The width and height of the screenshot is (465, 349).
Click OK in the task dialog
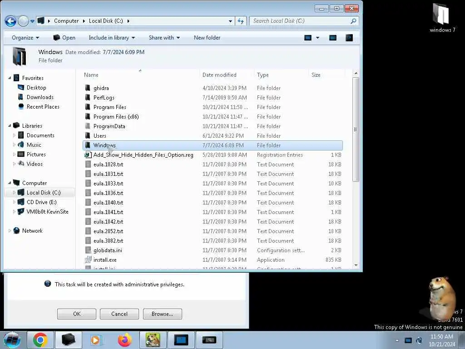(76, 314)
